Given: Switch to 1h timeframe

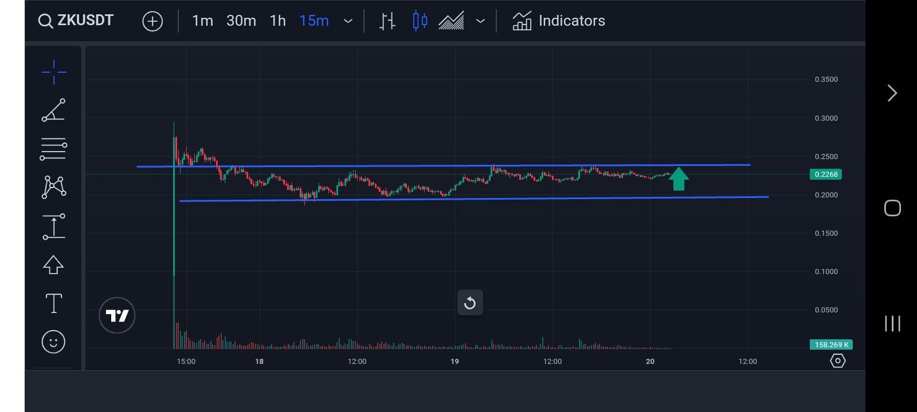Looking at the screenshot, I should pyautogui.click(x=278, y=21).
